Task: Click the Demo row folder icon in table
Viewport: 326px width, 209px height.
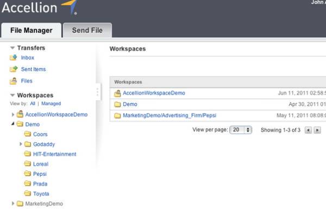Action: (x=117, y=104)
